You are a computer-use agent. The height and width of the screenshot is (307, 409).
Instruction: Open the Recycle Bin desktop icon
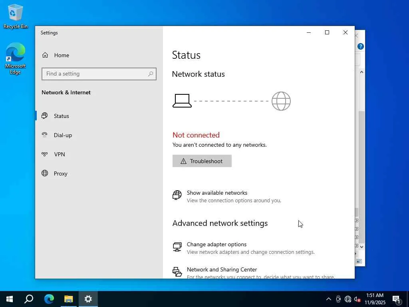(16, 16)
